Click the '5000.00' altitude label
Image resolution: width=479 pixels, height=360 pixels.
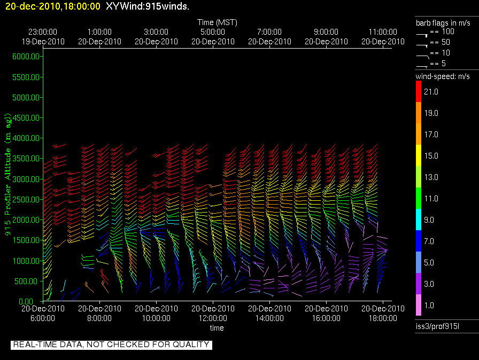tap(26, 98)
